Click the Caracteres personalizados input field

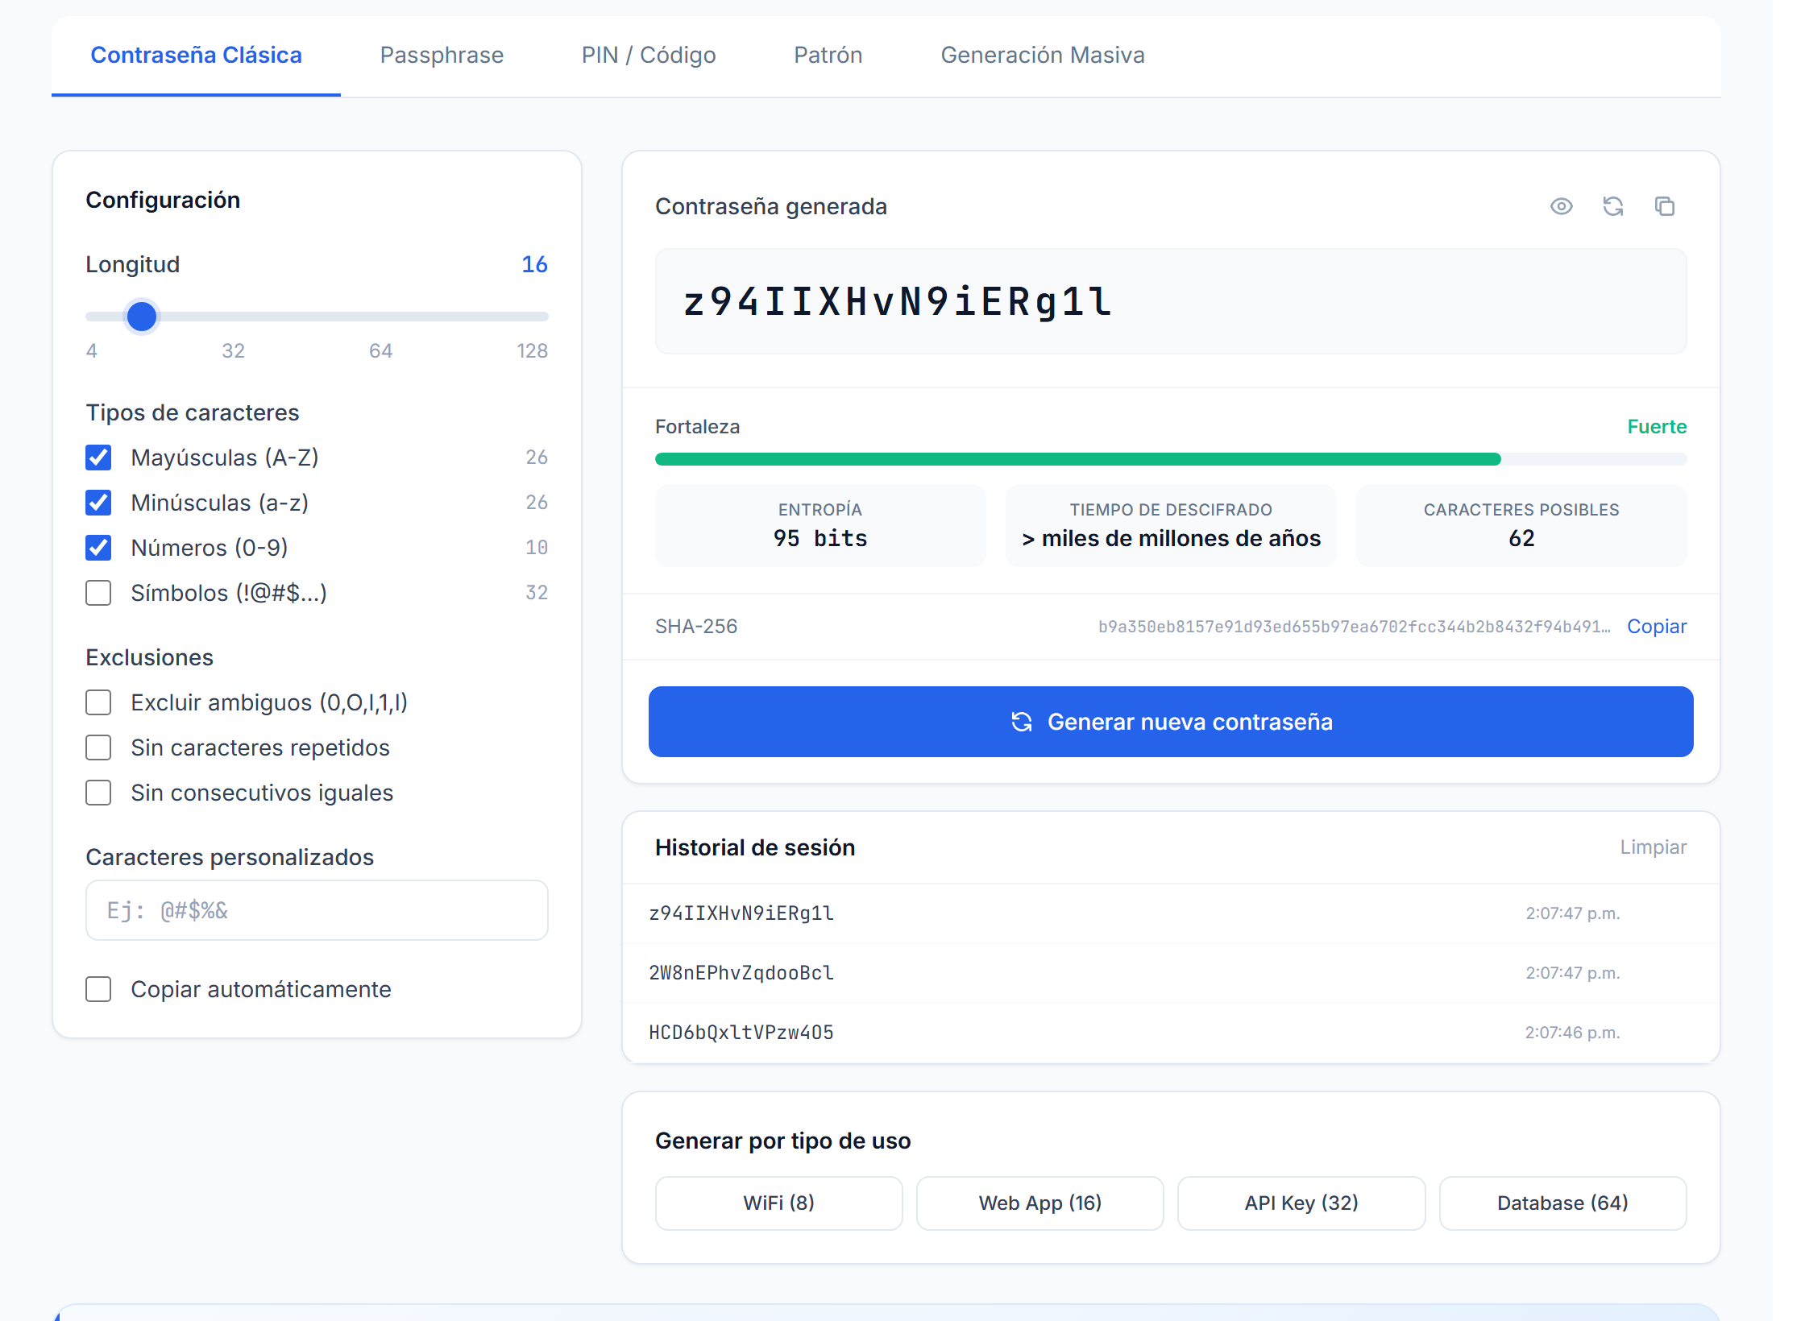click(x=317, y=910)
